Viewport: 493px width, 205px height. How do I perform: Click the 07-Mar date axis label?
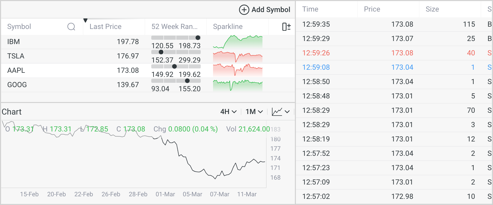click(x=219, y=194)
